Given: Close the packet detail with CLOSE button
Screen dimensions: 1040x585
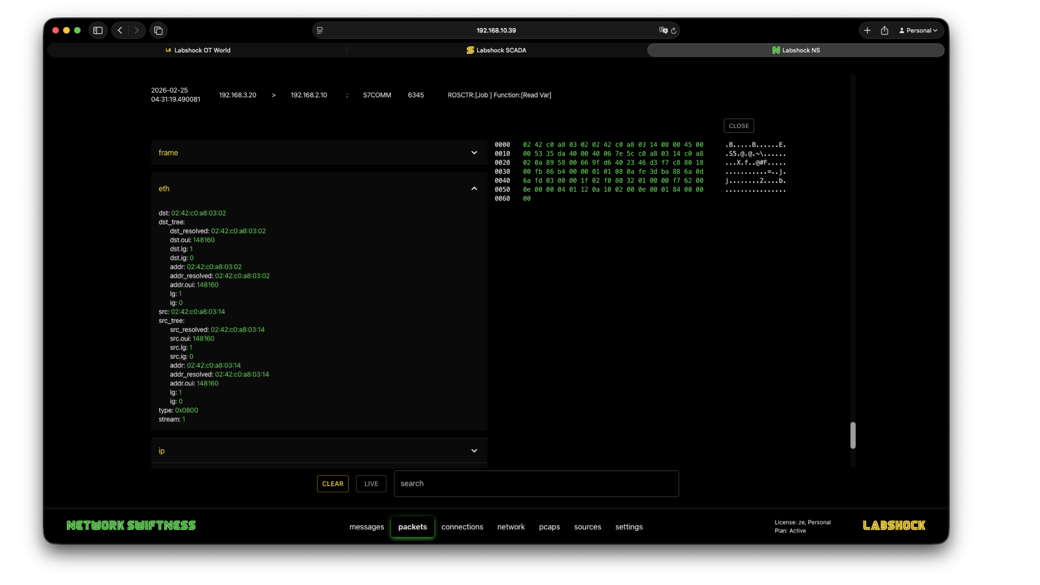Looking at the screenshot, I should coord(739,126).
